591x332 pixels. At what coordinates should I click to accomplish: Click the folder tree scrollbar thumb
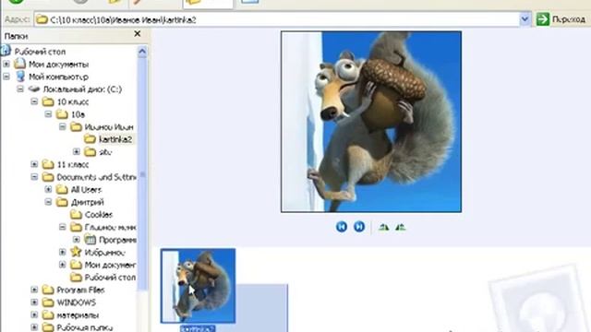[142, 174]
